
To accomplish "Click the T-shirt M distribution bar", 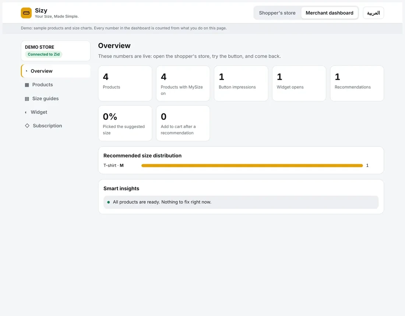I will (x=252, y=166).
